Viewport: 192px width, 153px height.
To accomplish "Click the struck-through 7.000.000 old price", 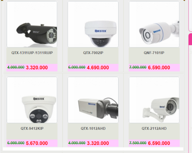I will 138,67.
